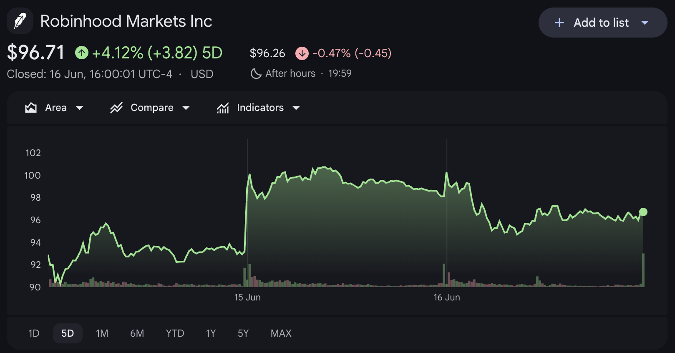Switch to the 6M time range
Viewport: 675px width, 353px height.
click(x=137, y=333)
